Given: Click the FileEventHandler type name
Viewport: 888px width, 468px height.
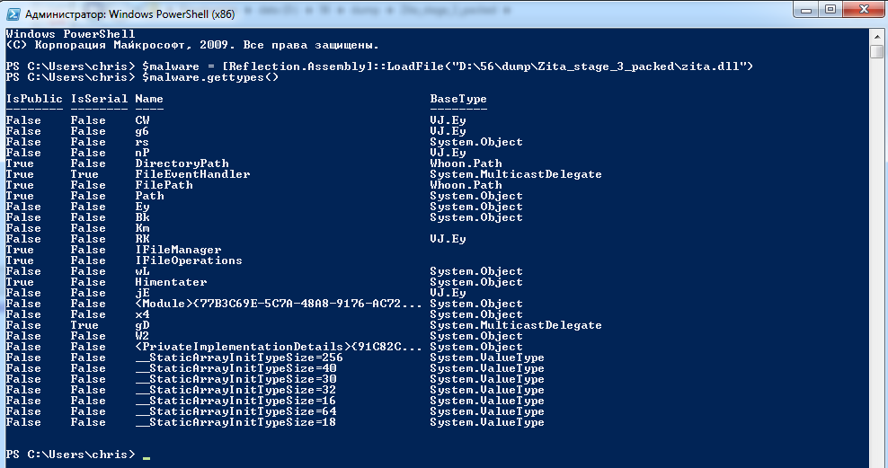Looking at the screenshot, I should point(192,174).
